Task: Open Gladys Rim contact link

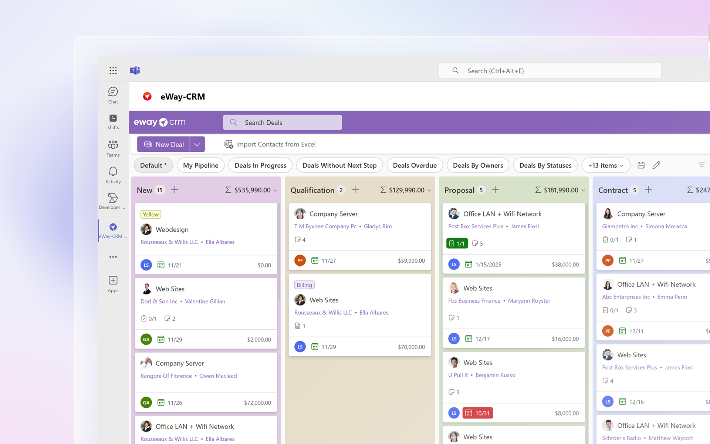Action: [x=378, y=226]
